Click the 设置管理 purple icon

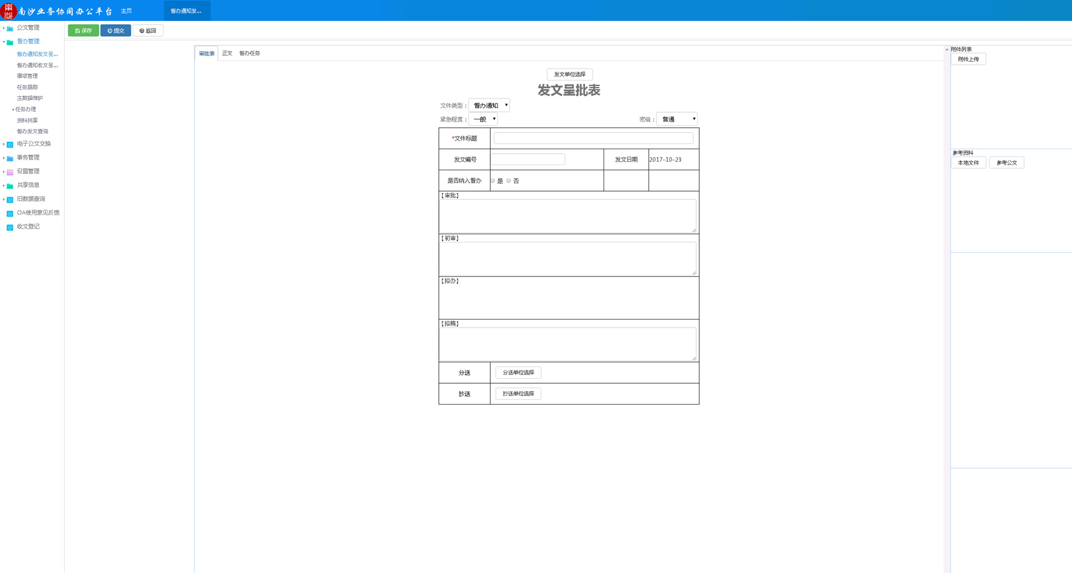10,172
